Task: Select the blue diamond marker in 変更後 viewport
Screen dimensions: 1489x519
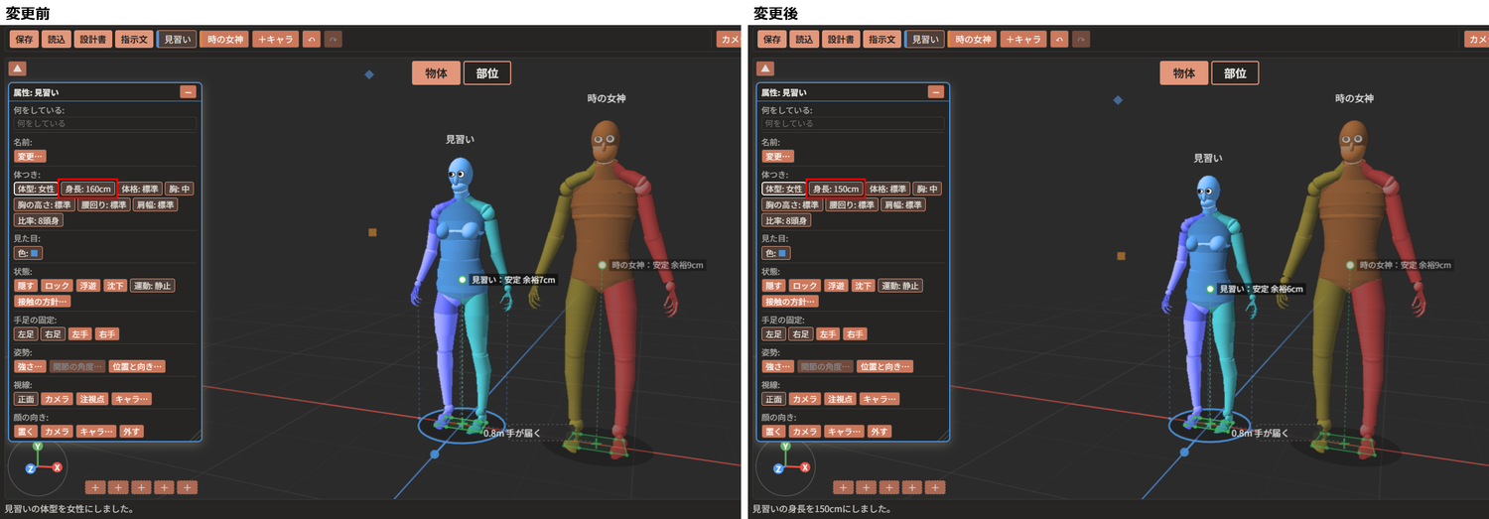Action: (x=1118, y=99)
